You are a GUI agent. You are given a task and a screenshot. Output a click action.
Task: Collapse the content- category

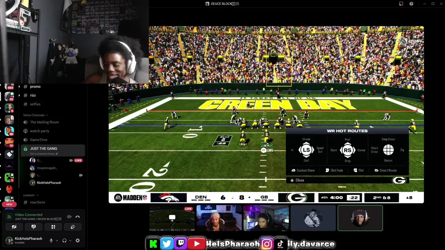pyautogui.click(x=31, y=195)
